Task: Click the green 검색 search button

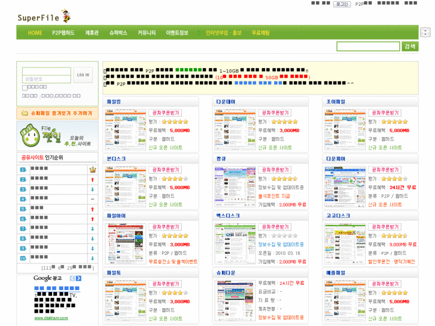Action: [410, 46]
